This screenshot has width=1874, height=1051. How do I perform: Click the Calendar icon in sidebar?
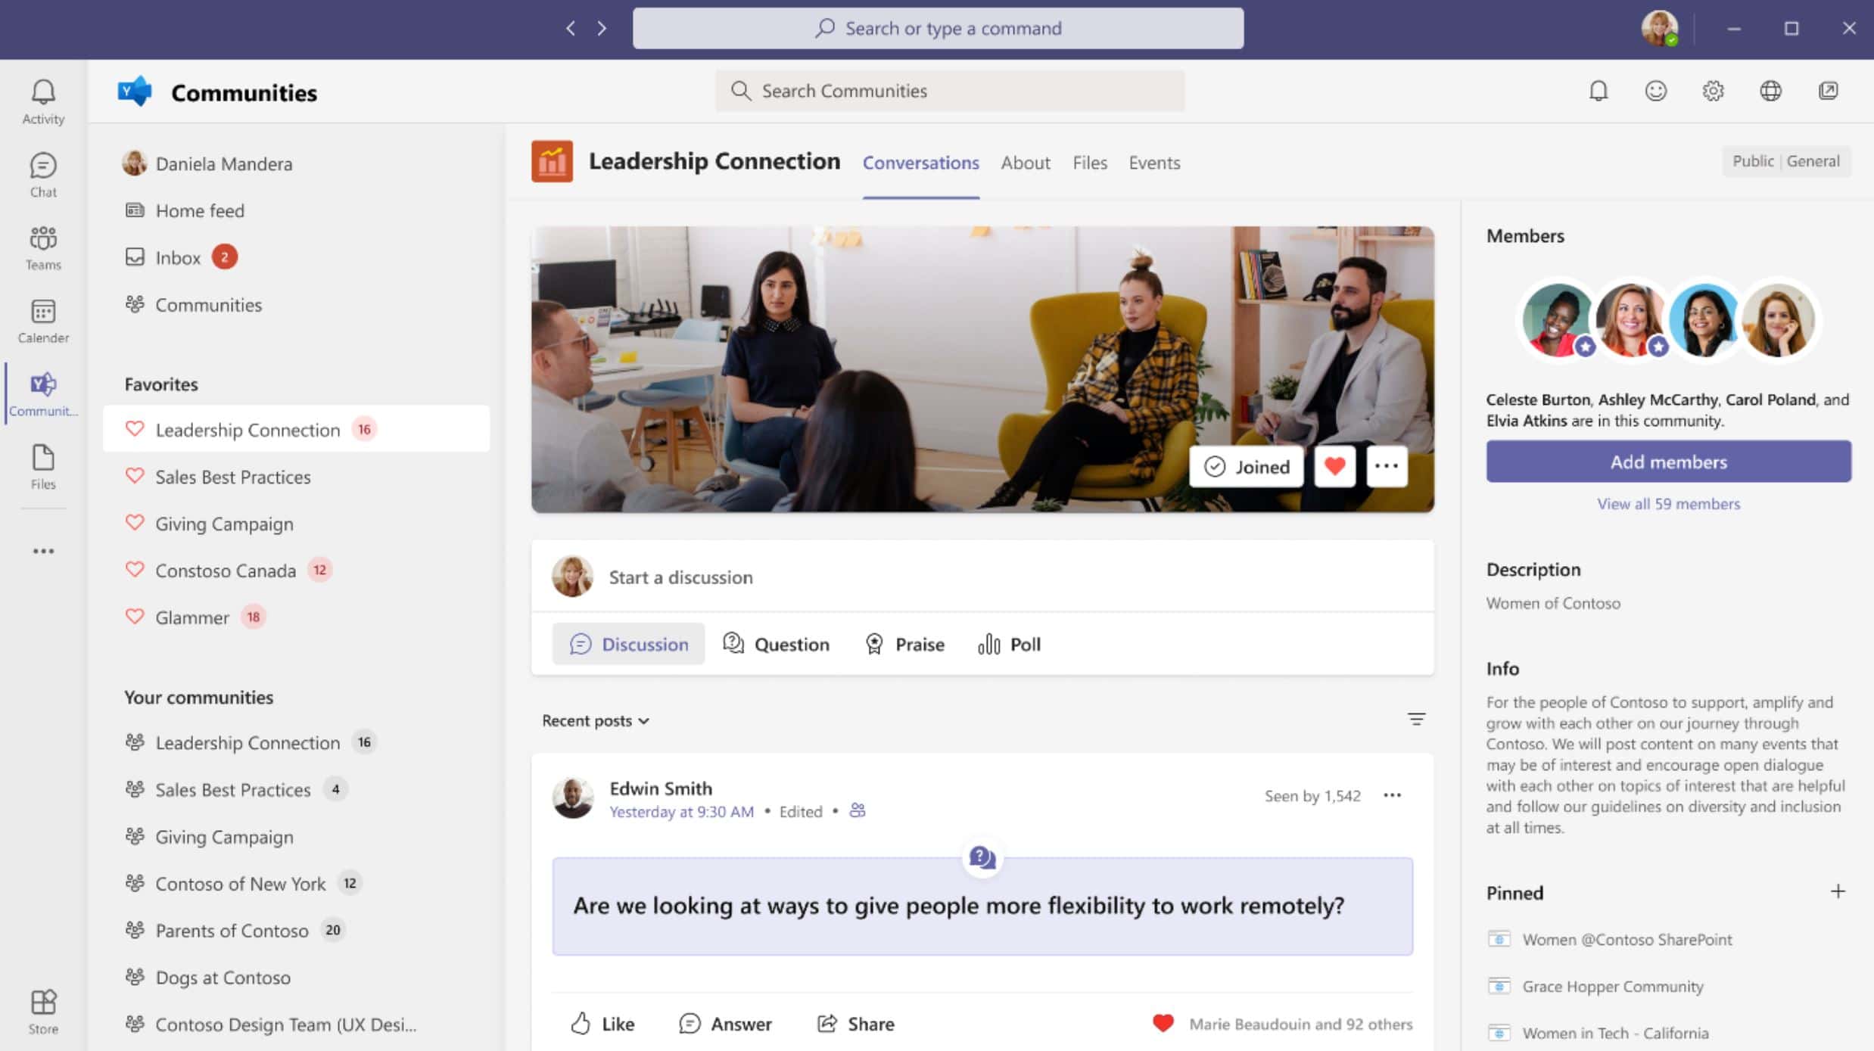coord(42,319)
